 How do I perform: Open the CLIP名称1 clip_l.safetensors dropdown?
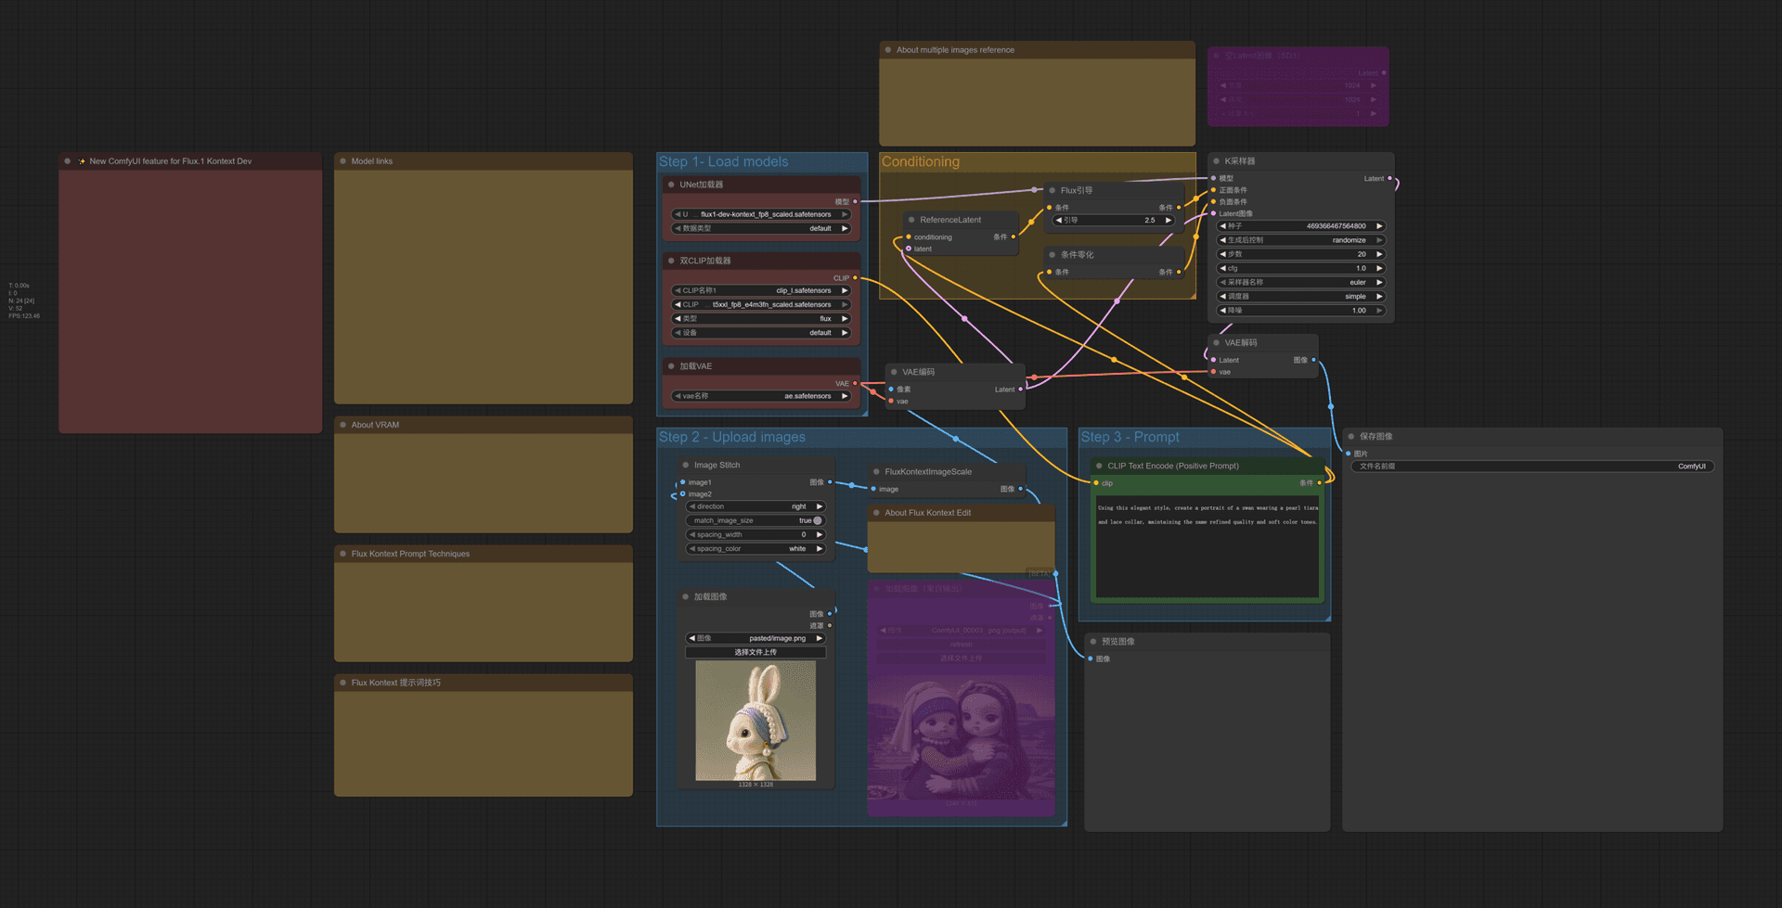[x=761, y=290]
